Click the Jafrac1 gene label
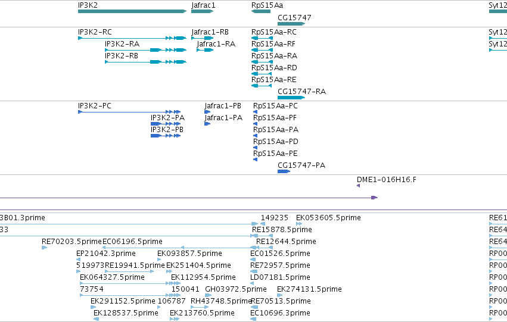Viewport: 507px width, 322px height. 203,5
